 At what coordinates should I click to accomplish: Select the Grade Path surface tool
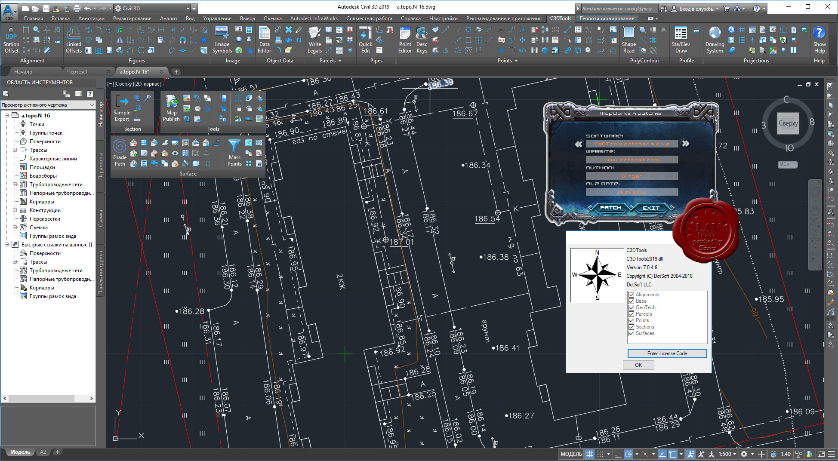point(120,153)
